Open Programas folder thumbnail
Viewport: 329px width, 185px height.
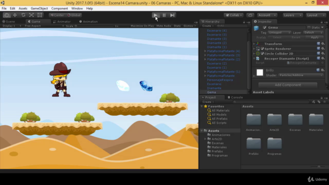275,143
